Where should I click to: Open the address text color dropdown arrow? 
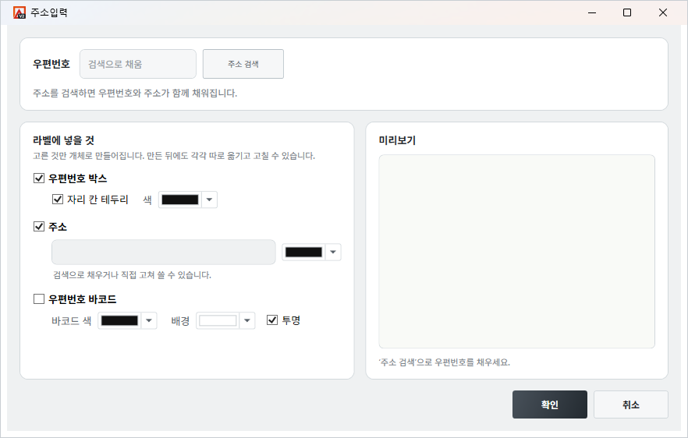tap(333, 252)
